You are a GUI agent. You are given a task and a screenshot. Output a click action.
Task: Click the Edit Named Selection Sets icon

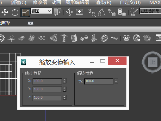click(x=134, y=12)
